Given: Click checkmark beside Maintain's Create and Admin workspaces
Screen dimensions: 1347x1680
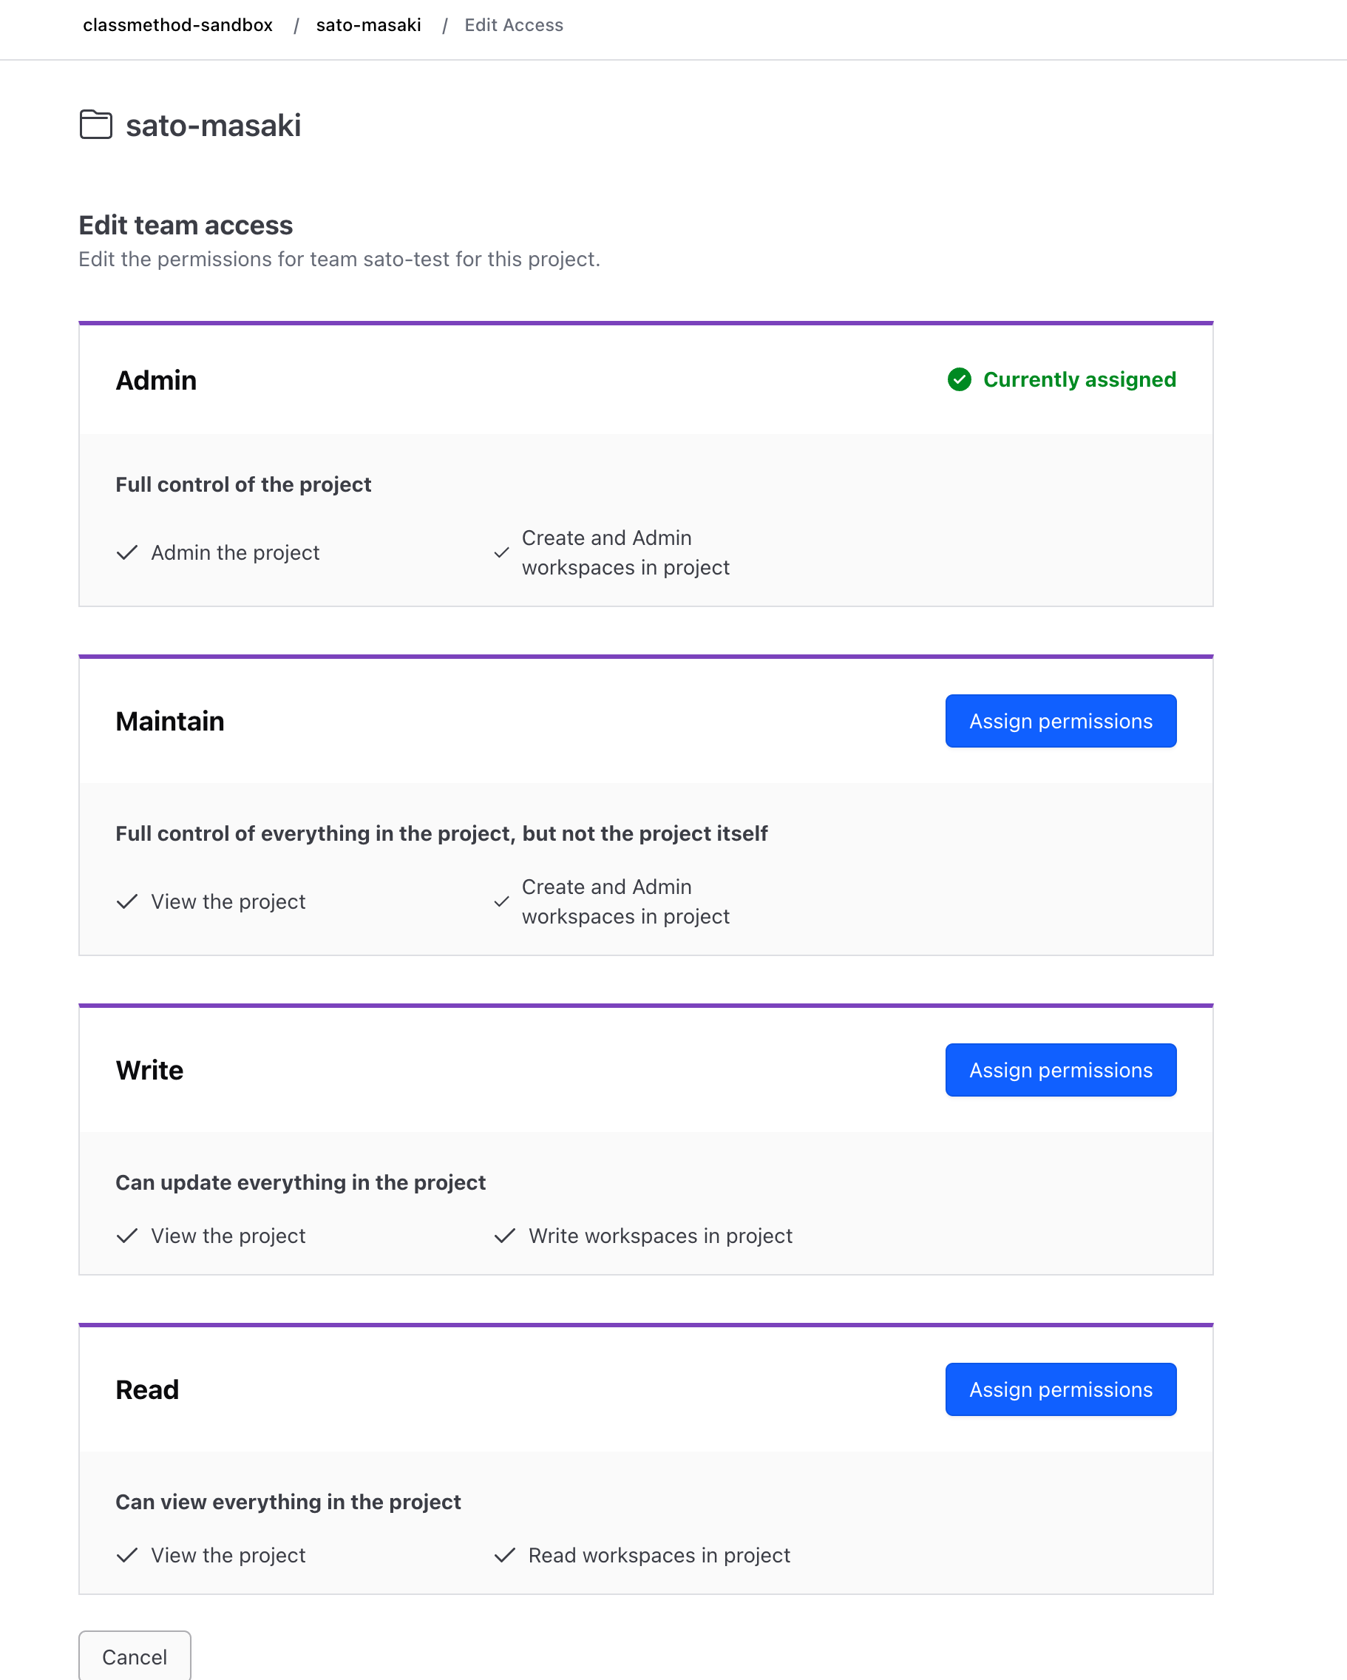Looking at the screenshot, I should 502,901.
